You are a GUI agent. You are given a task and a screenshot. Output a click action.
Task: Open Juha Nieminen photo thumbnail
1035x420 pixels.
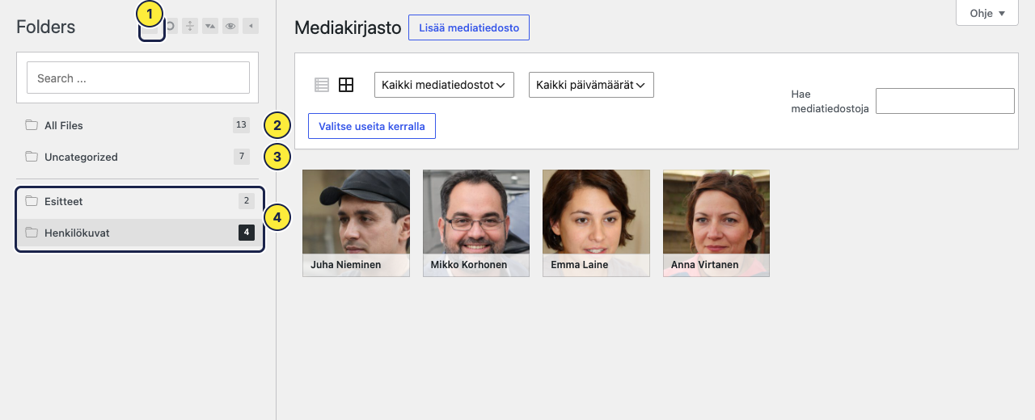coord(356,223)
